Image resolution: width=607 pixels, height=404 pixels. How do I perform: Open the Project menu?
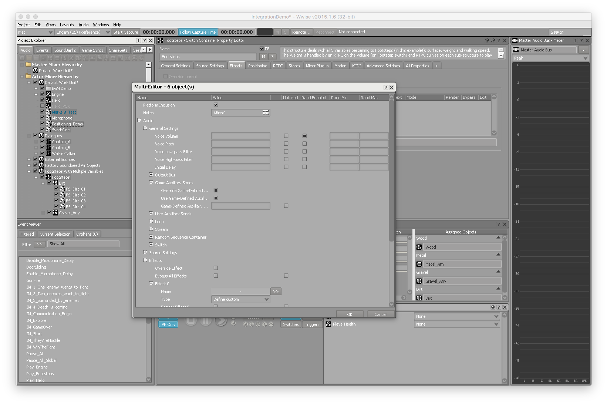point(24,25)
